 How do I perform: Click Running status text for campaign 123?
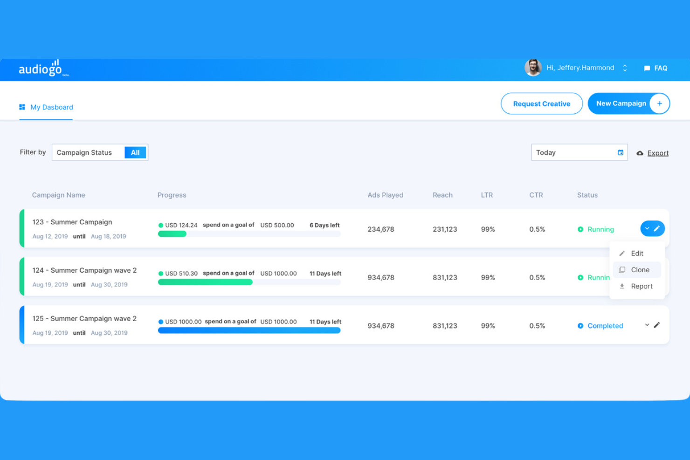(x=600, y=229)
